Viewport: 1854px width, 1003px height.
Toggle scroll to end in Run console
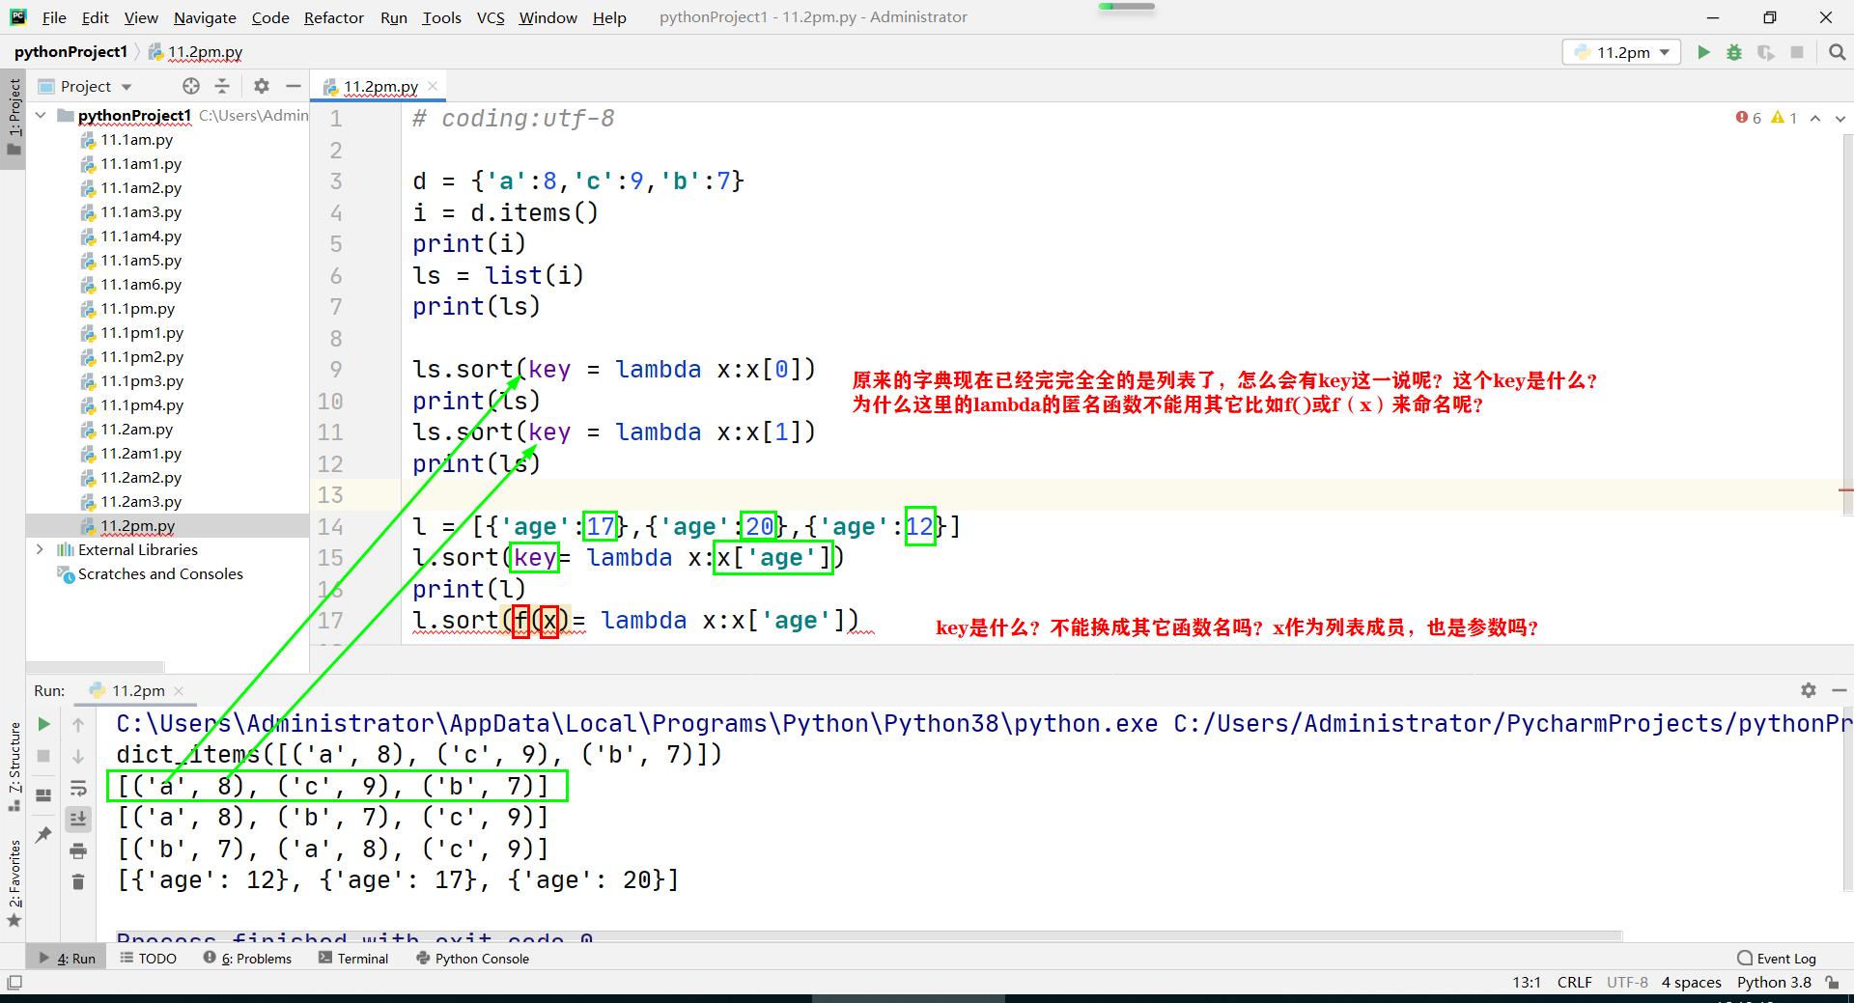(x=78, y=820)
